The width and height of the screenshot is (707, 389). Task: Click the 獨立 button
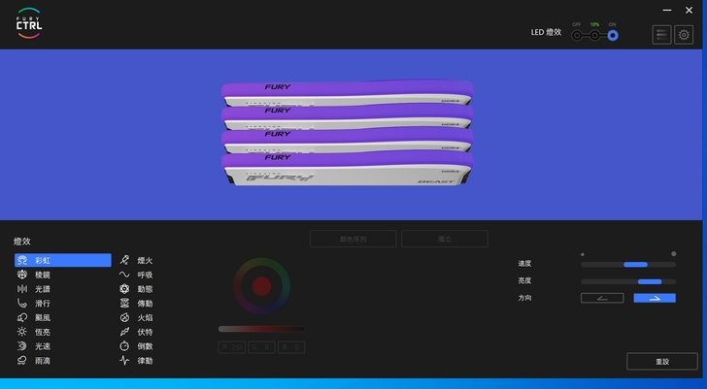[x=445, y=239]
